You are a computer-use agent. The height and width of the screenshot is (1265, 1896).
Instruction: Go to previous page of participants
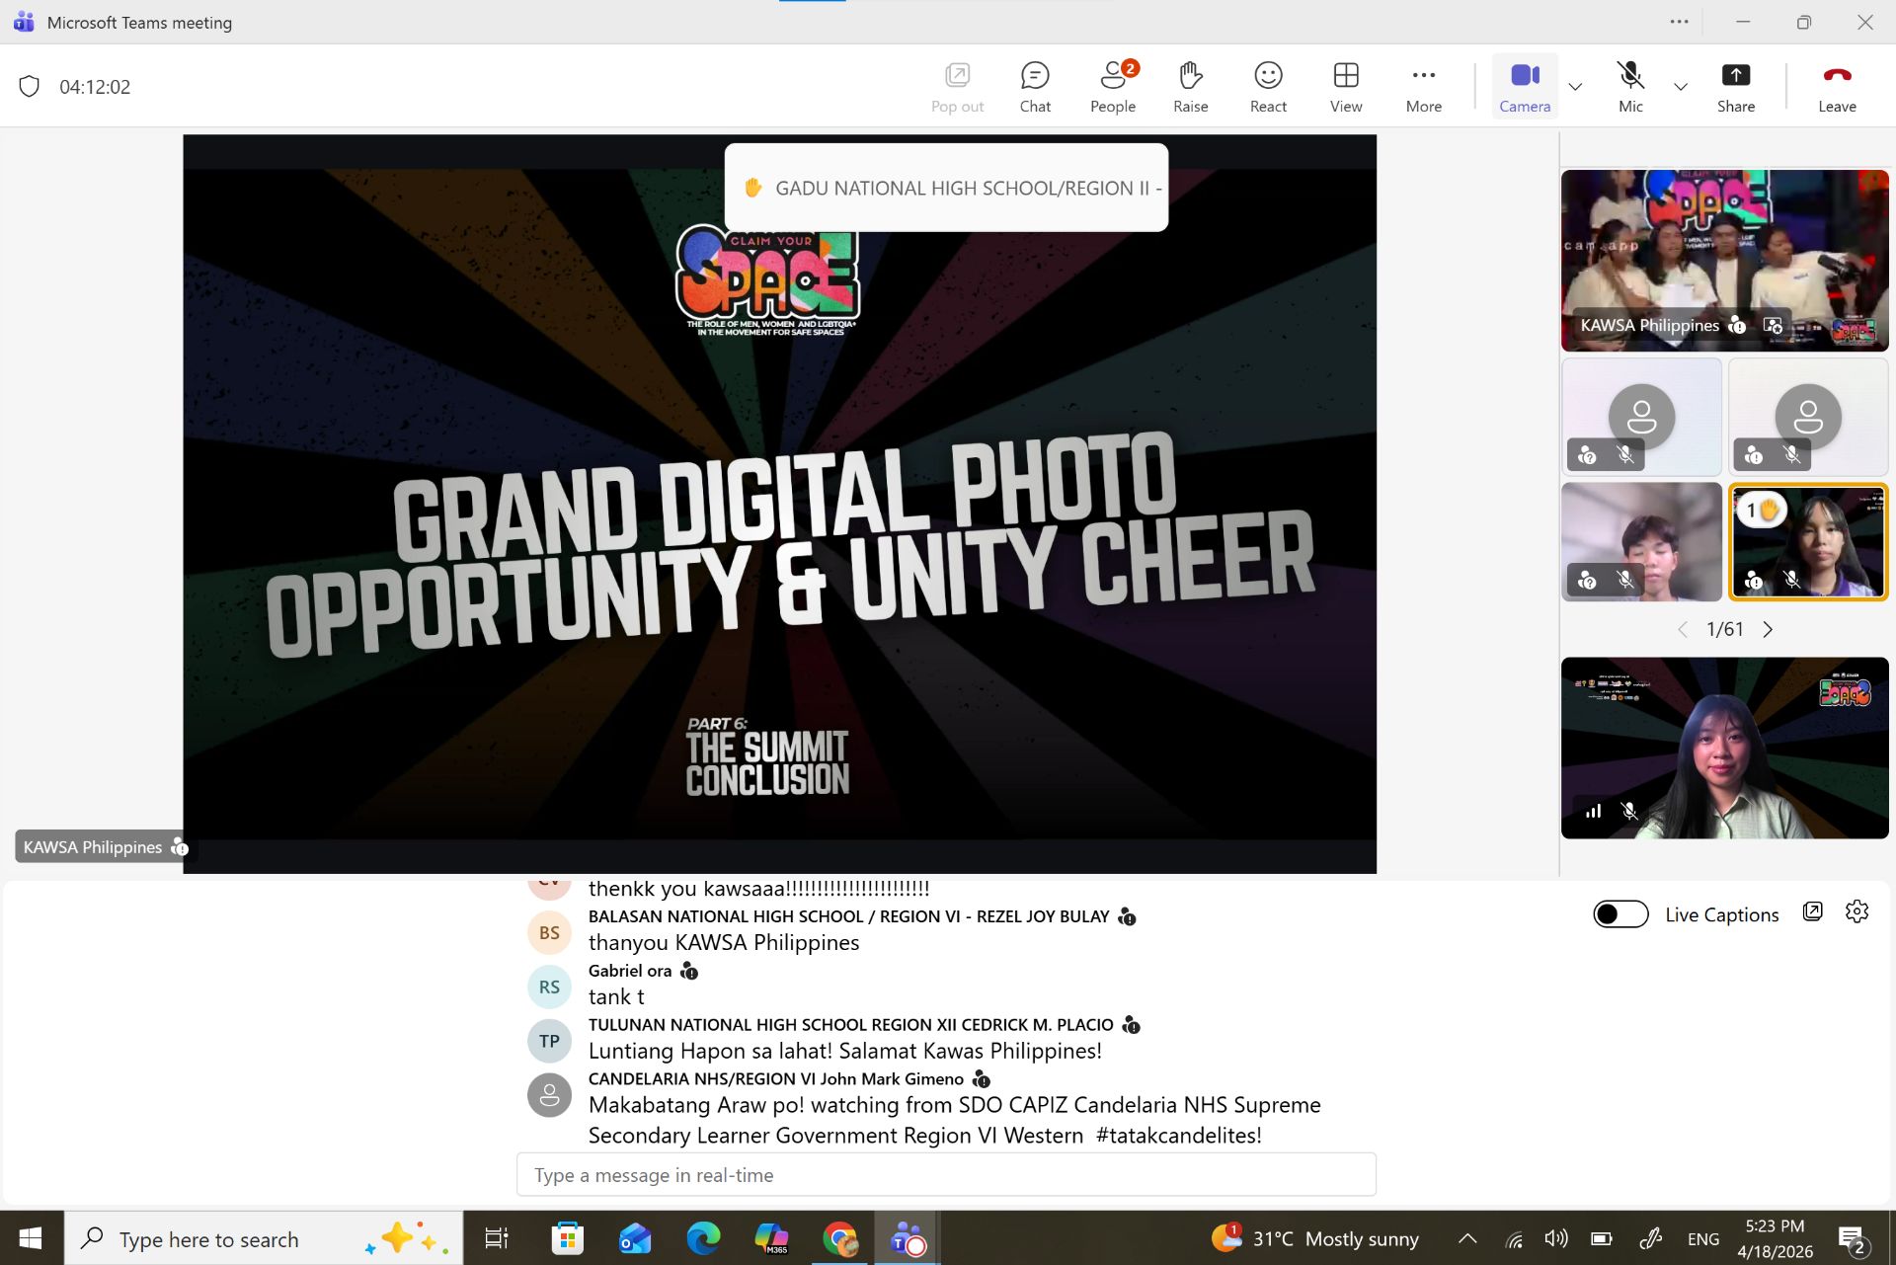click(1683, 630)
